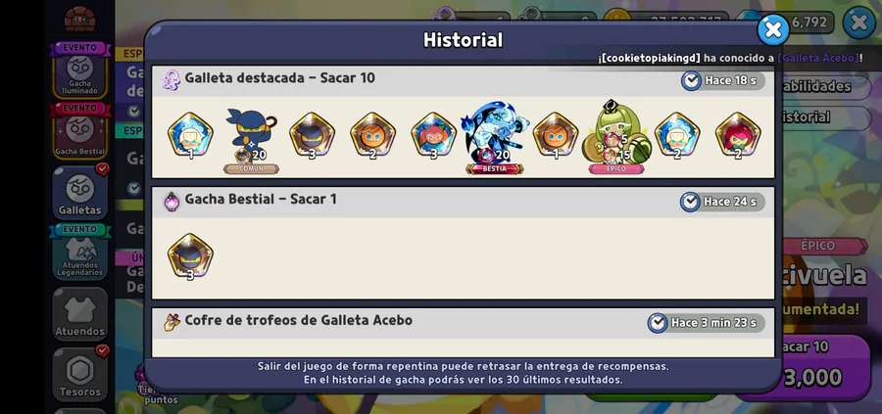Tap the Bestia blue beast cookie result
Screen dimensions: 882x414
(x=495, y=138)
